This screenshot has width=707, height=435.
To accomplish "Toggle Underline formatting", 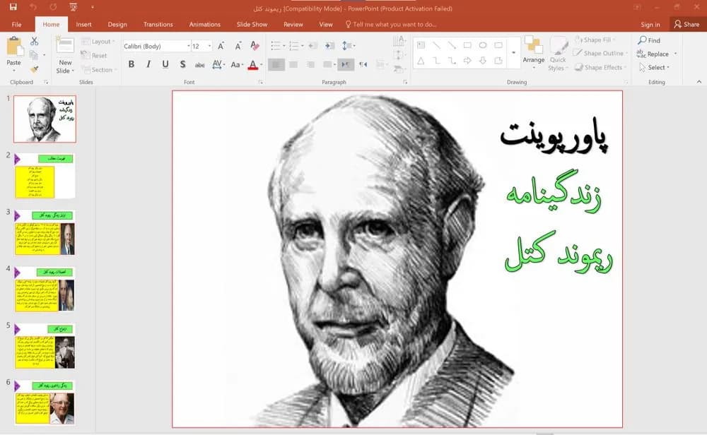I will point(165,64).
